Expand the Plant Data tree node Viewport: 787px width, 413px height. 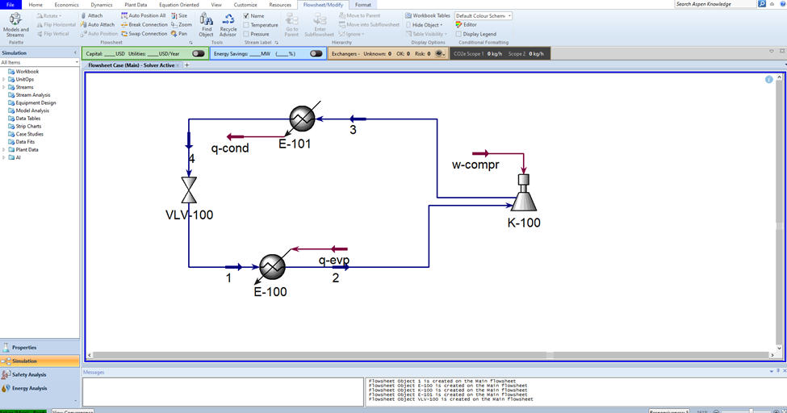tap(4, 149)
